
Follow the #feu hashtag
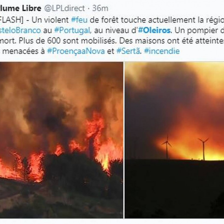[79, 20]
